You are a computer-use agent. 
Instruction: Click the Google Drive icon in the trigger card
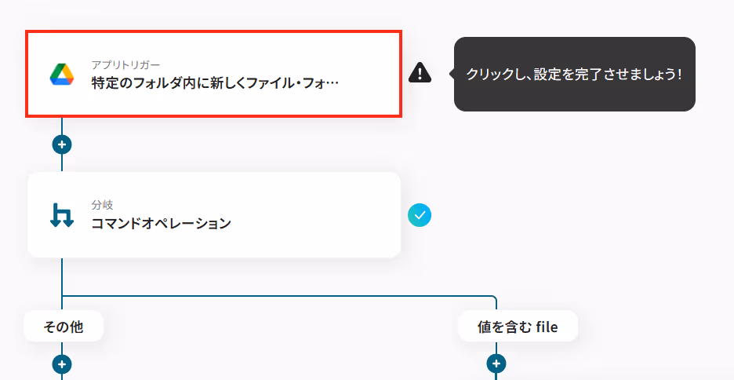pos(62,74)
